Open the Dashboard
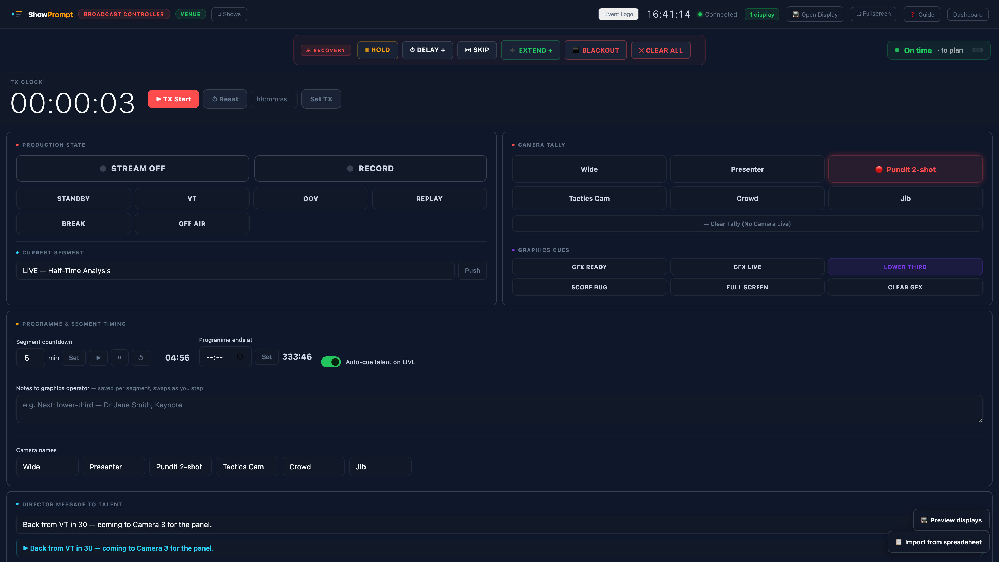 [x=968, y=14]
